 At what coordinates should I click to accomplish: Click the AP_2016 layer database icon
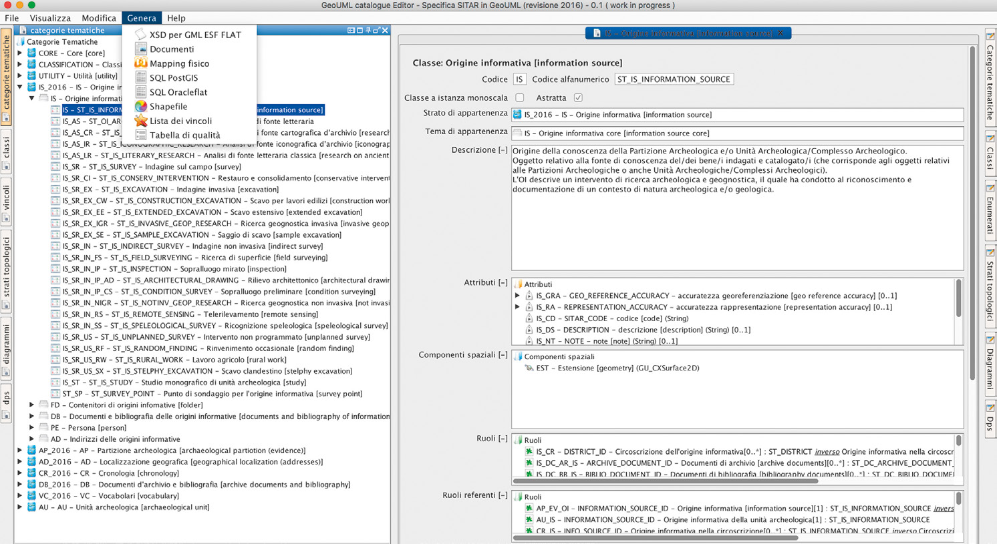tap(31, 450)
